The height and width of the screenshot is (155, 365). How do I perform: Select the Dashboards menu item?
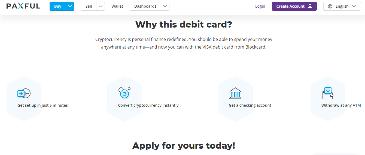(x=145, y=6)
